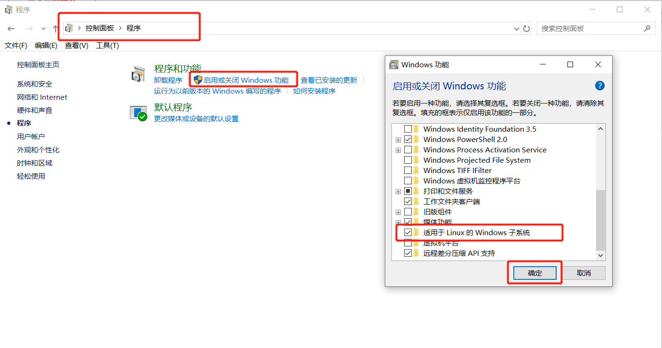The image size is (662, 348).
Task: Uncheck 适用于 Linux 的 Windows 子系统
Action: pos(408,232)
